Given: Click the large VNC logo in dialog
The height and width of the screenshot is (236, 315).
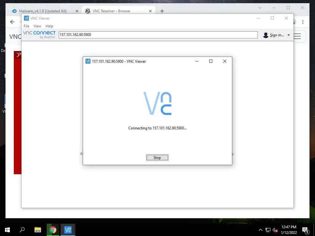Looking at the screenshot, I should [x=157, y=103].
